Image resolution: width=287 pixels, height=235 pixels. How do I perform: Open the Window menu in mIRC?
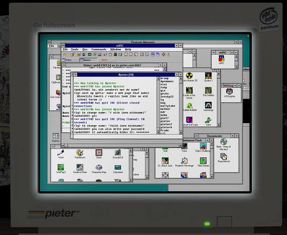tap(115, 49)
